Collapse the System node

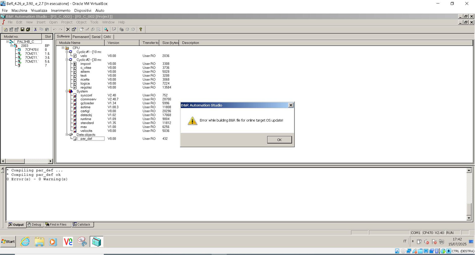67,91
